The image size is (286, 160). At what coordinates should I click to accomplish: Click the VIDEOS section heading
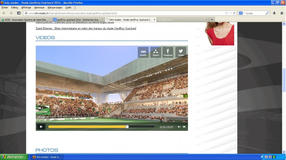45,38
